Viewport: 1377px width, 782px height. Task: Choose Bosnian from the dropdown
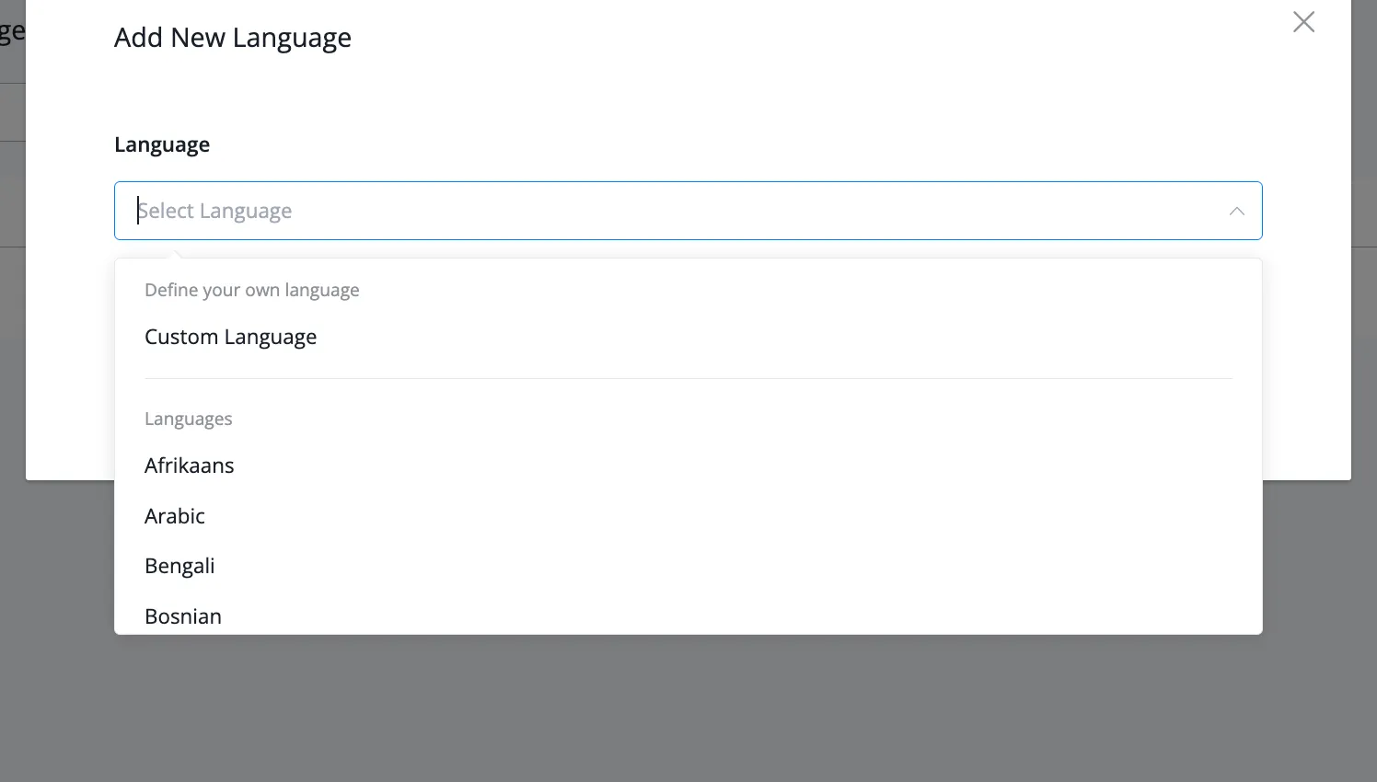coord(688,615)
